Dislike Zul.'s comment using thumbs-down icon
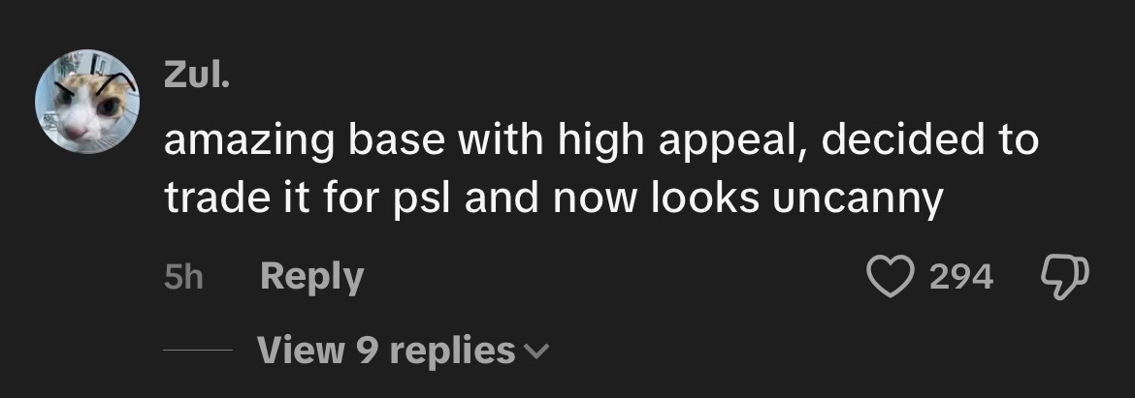Viewport: 1135px width, 398px height. click(x=1065, y=277)
